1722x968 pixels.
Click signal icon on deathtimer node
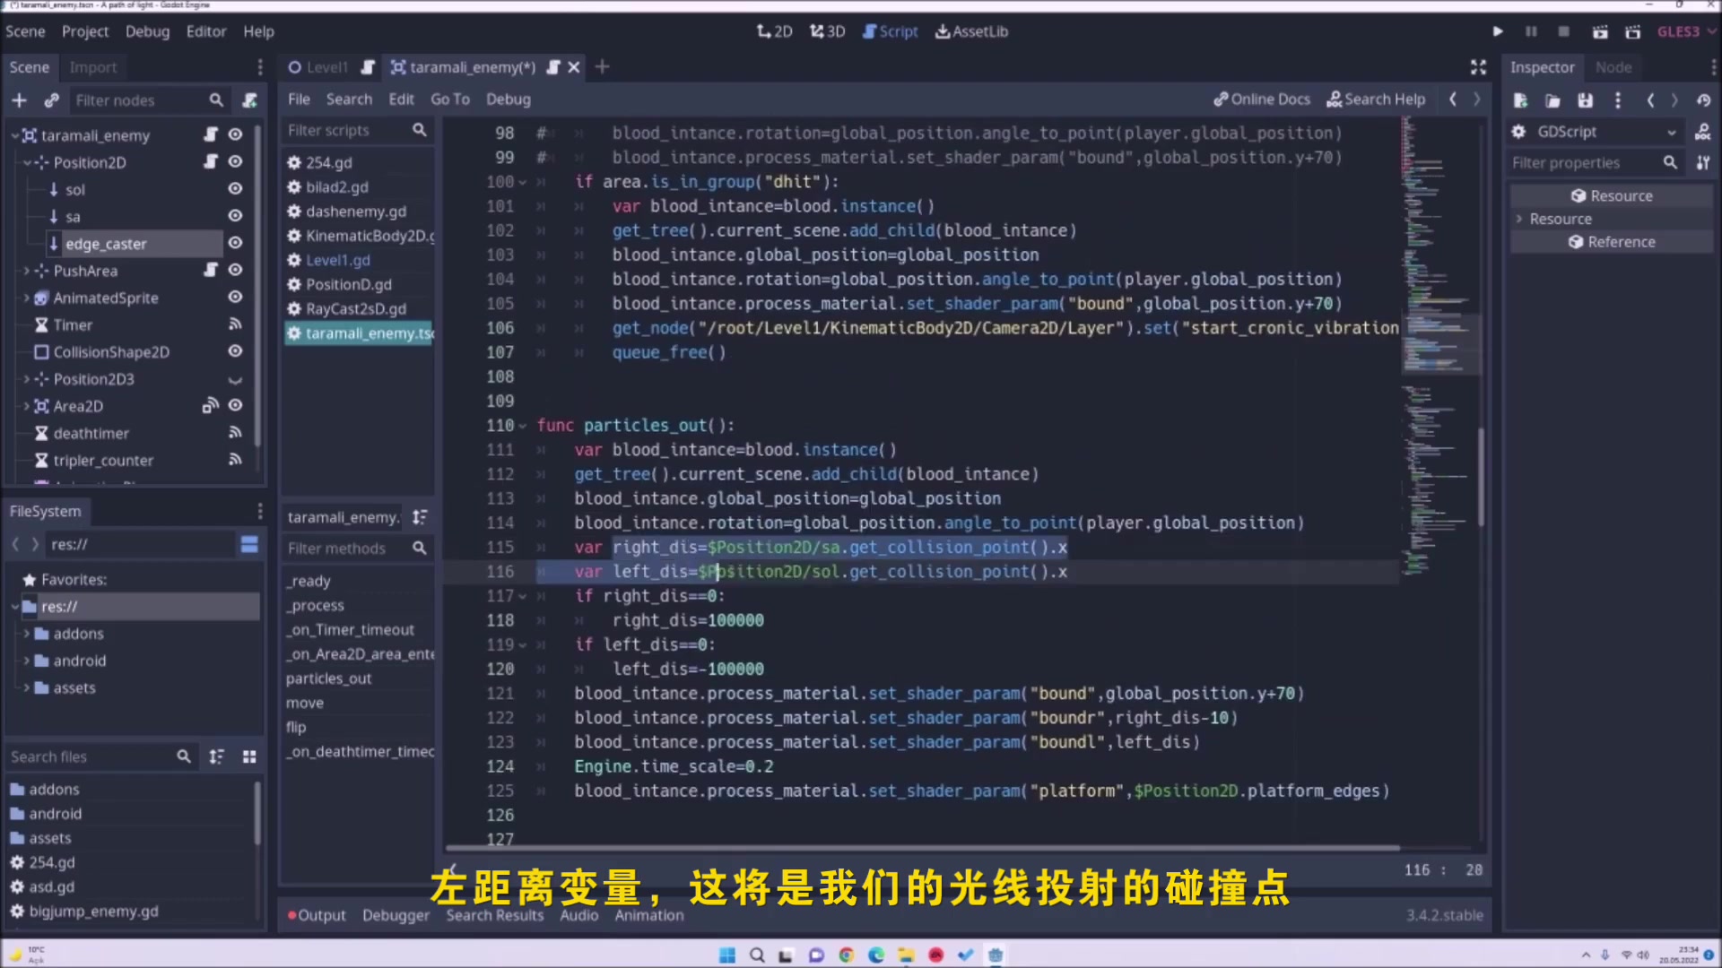pos(235,433)
